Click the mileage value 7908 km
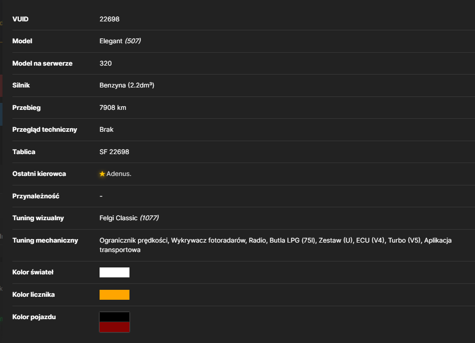475x343 pixels. tap(113, 108)
